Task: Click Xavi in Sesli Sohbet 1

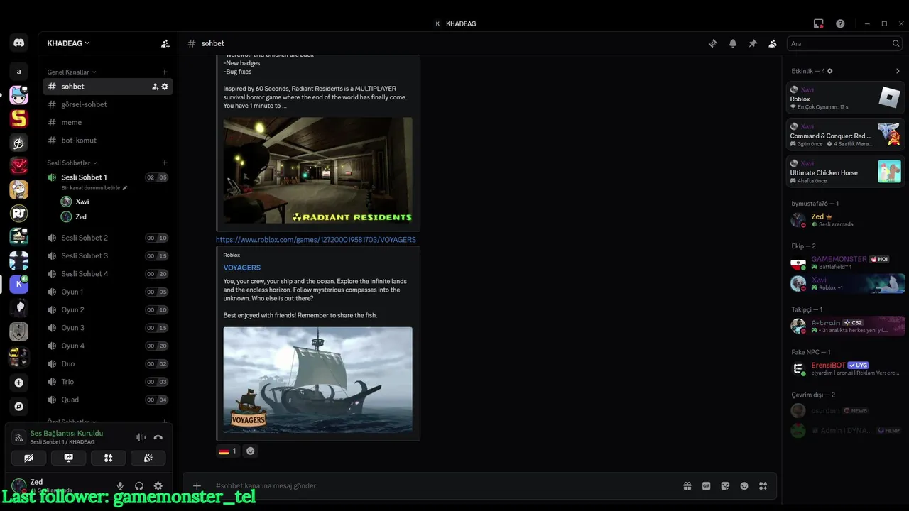Action: (114, 202)
